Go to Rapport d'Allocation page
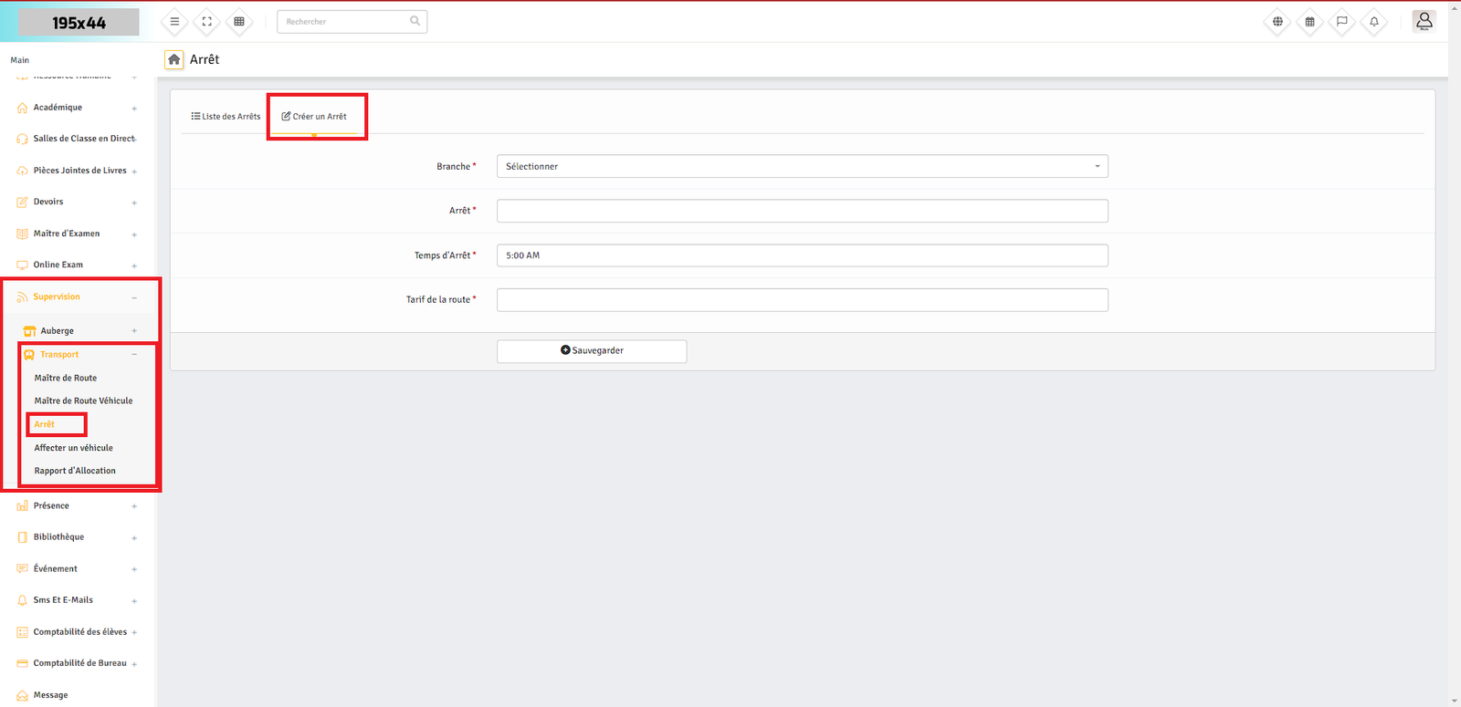Viewport: 1461px width, 707px height. 75,472
